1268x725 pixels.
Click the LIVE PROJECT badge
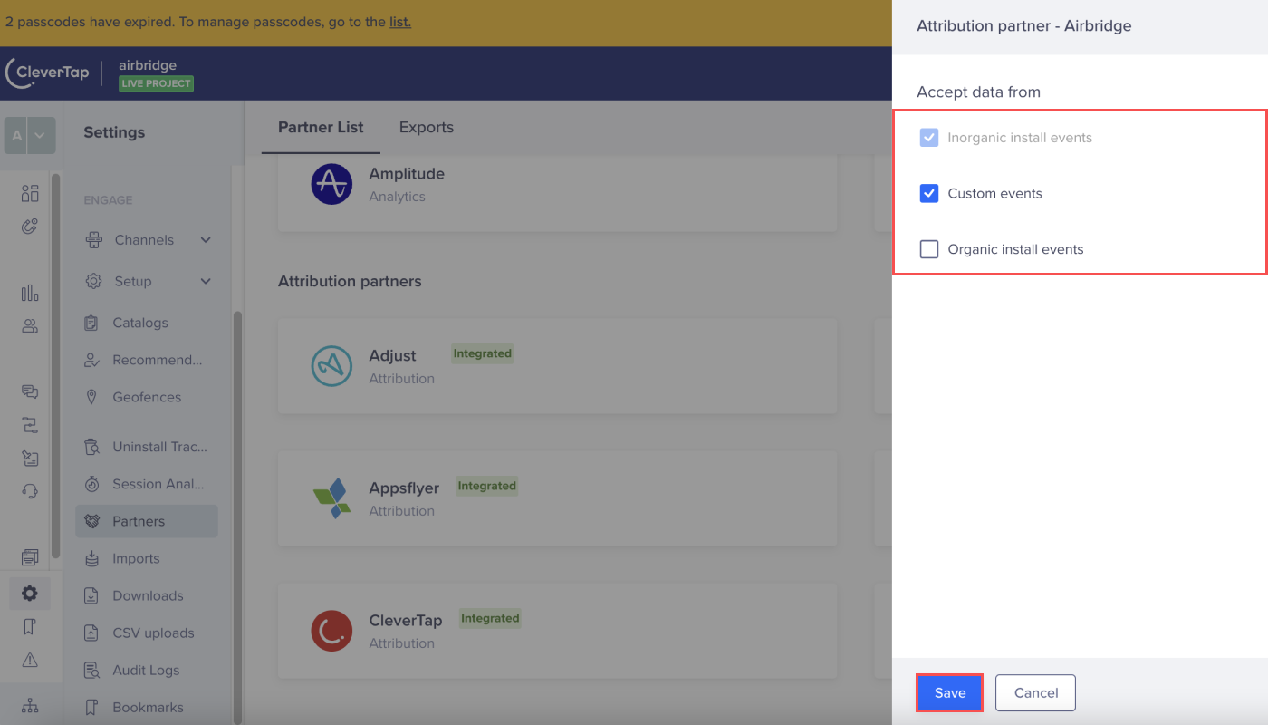[156, 83]
